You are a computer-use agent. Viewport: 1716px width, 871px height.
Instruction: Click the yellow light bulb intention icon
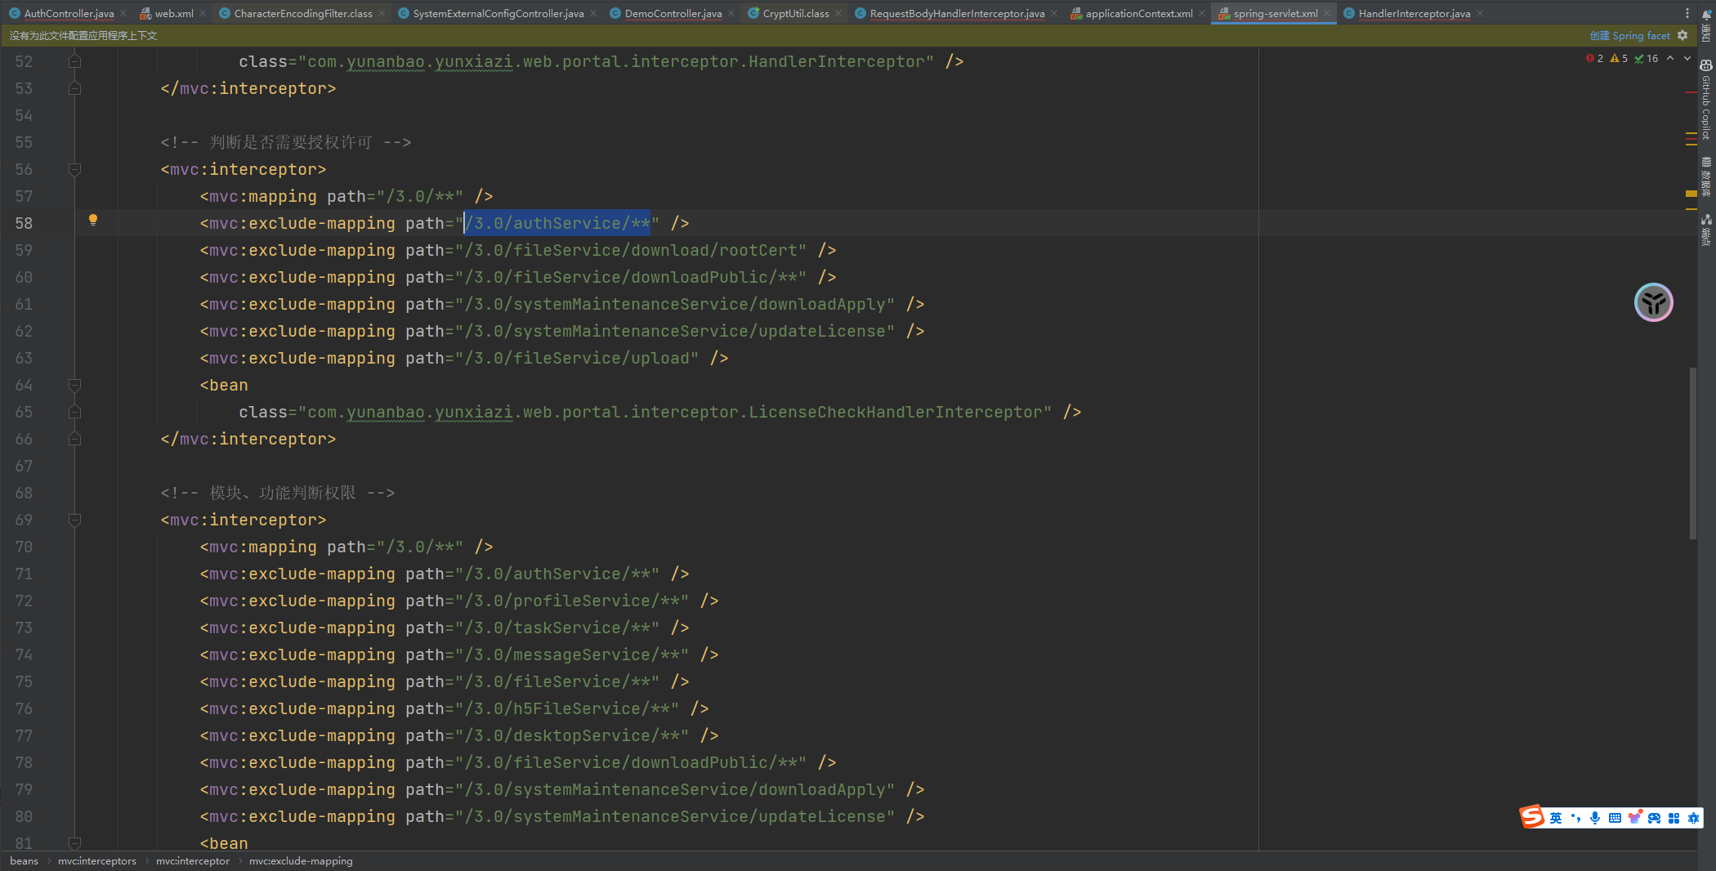point(93,220)
